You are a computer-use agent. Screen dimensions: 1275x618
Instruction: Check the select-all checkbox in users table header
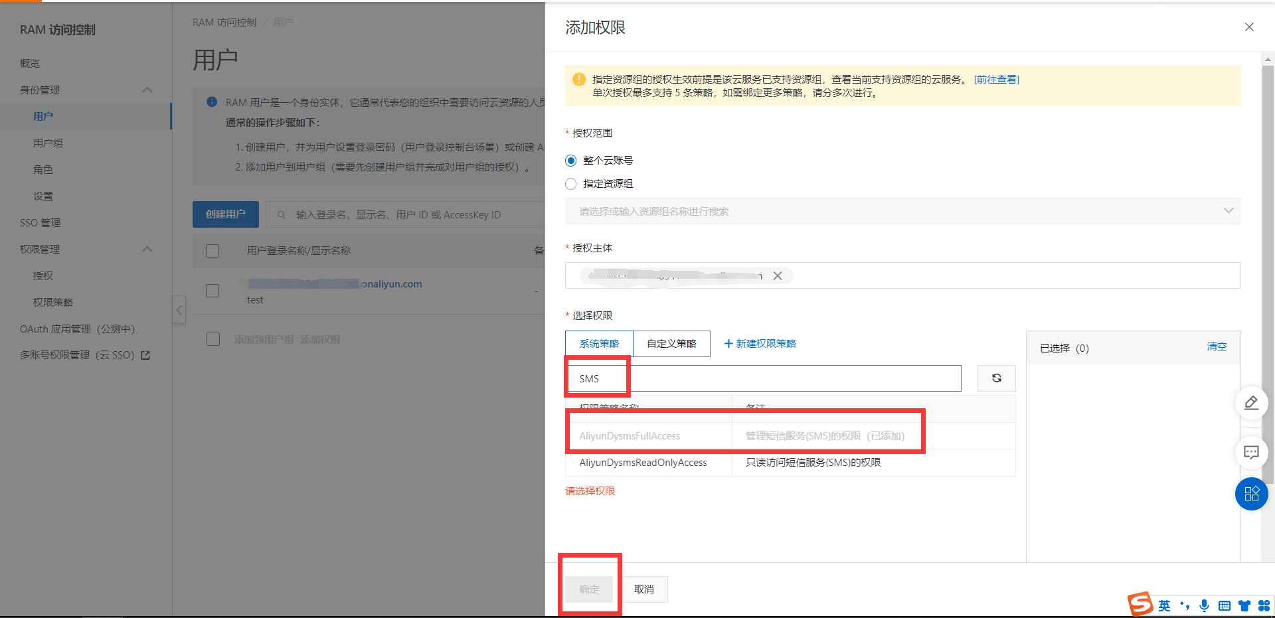click(x=212, y=251)
